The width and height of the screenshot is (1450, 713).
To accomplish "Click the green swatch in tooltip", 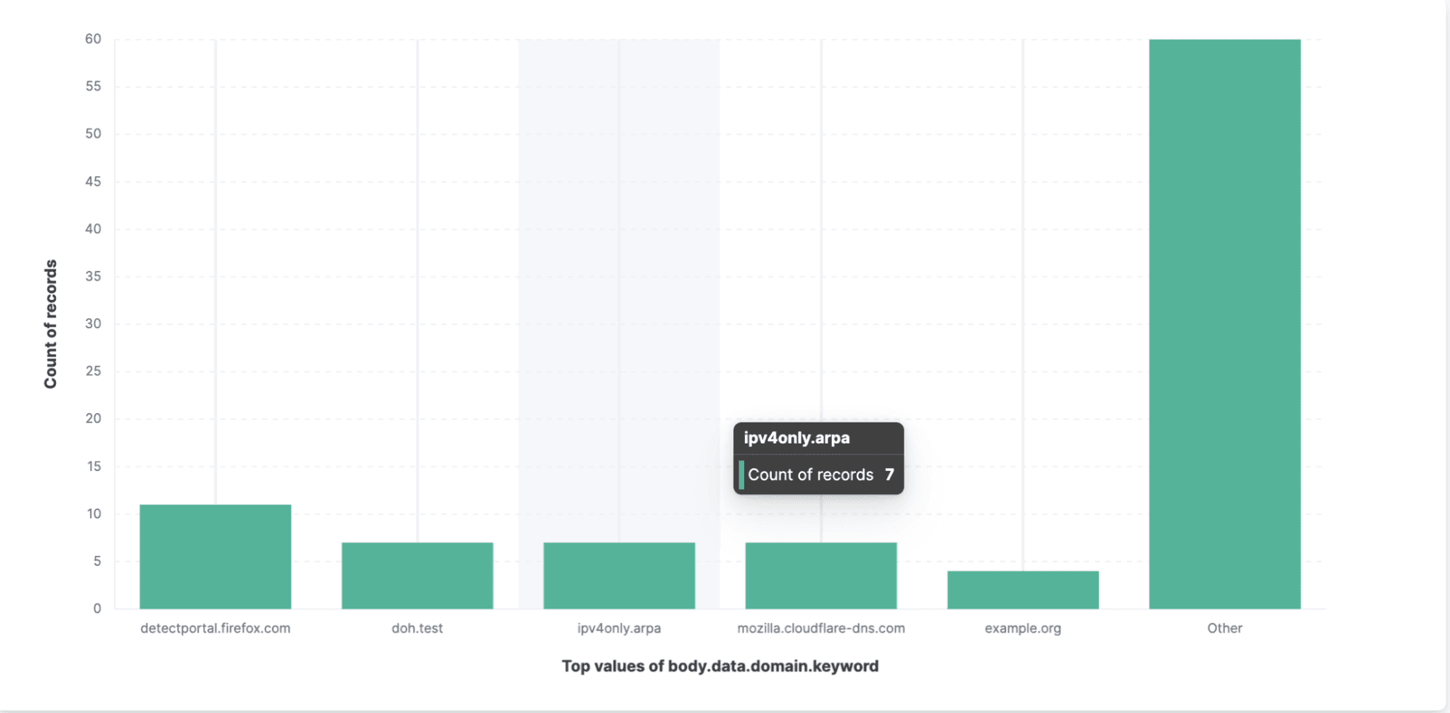I will 741,475.
